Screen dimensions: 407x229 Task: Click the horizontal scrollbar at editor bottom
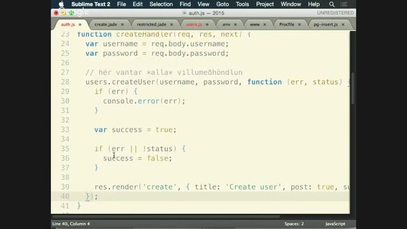pos(166,216)
